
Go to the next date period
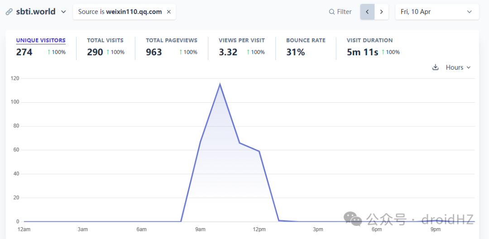(381, 12)
